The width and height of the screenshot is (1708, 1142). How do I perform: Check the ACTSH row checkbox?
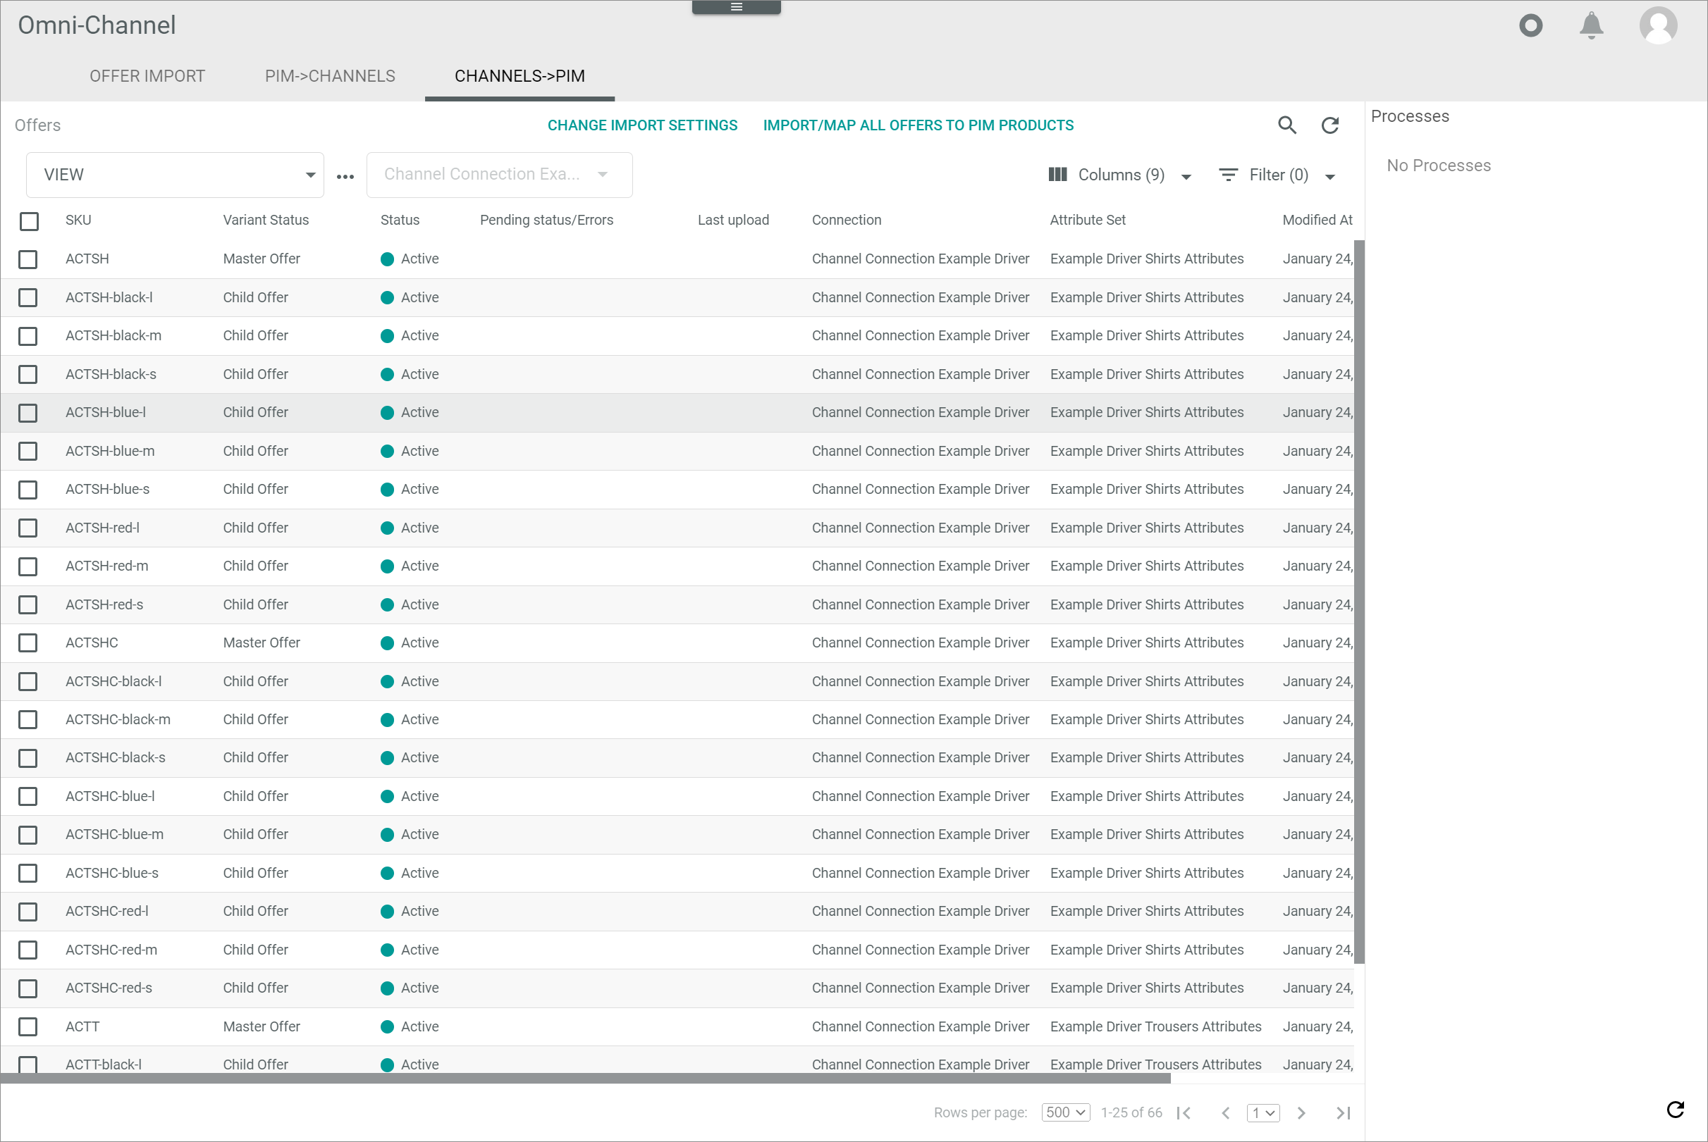tap(27, 259)
